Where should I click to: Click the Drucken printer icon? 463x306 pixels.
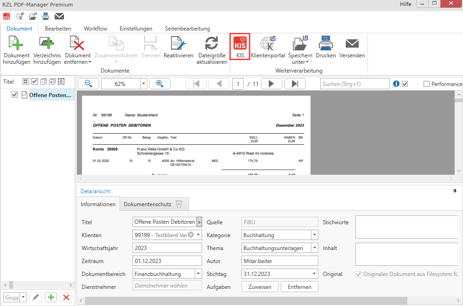click(x=325, y=44)
